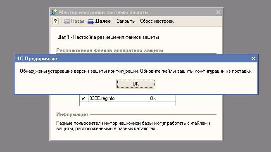Click the Разные пользователи информационной базы paragraph
This screenshot has height=152, width=271.
point(133,126)
